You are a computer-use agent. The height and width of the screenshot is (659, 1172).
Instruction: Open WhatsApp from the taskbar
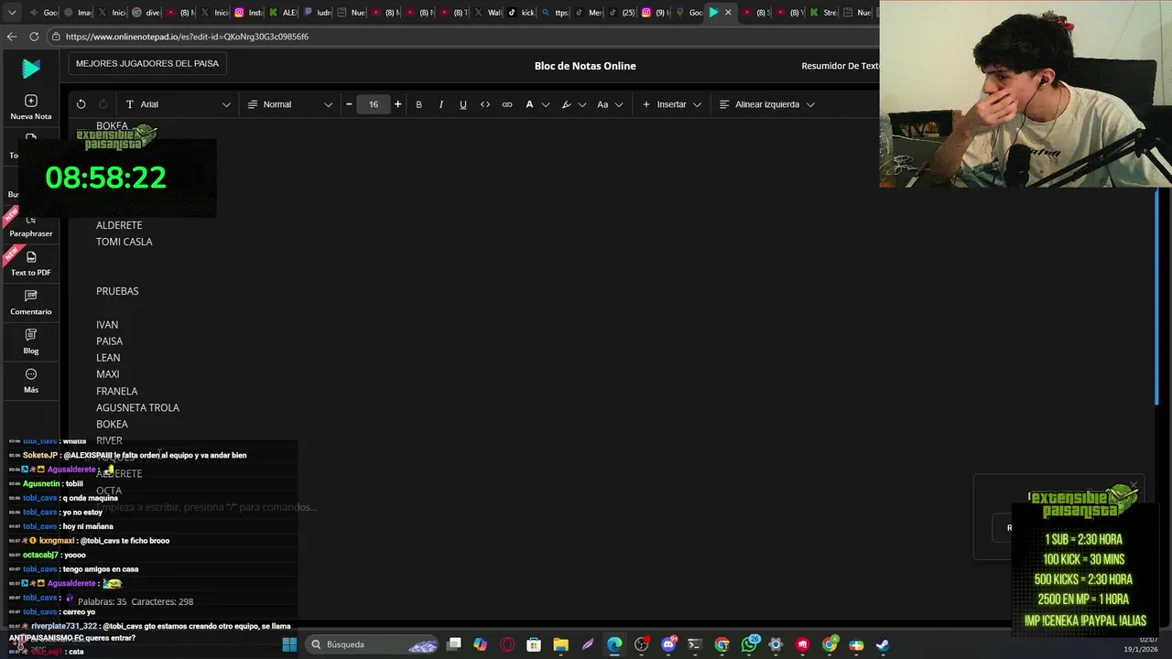(x=750, y=644)
